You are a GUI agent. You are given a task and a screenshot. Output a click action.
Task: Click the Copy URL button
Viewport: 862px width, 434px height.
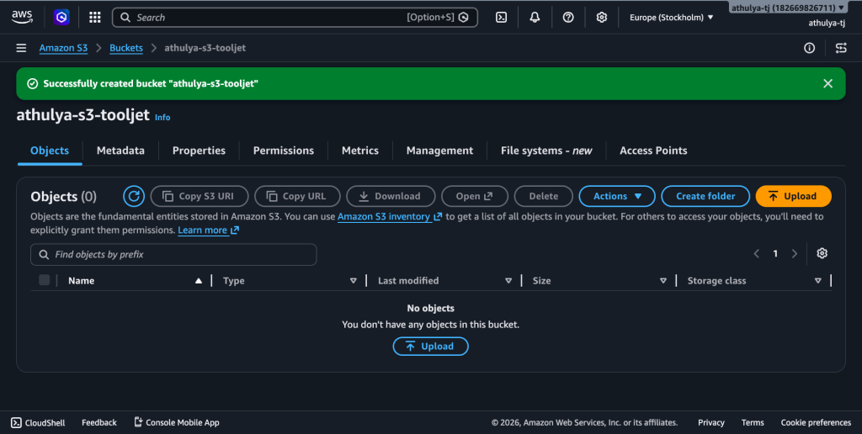(x=297, y=196)
